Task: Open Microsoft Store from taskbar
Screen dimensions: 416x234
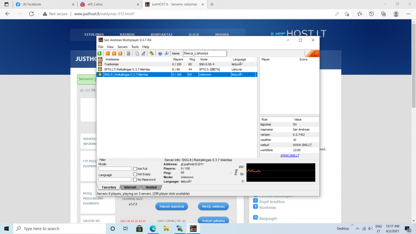Action: click(x=139, y=229)
